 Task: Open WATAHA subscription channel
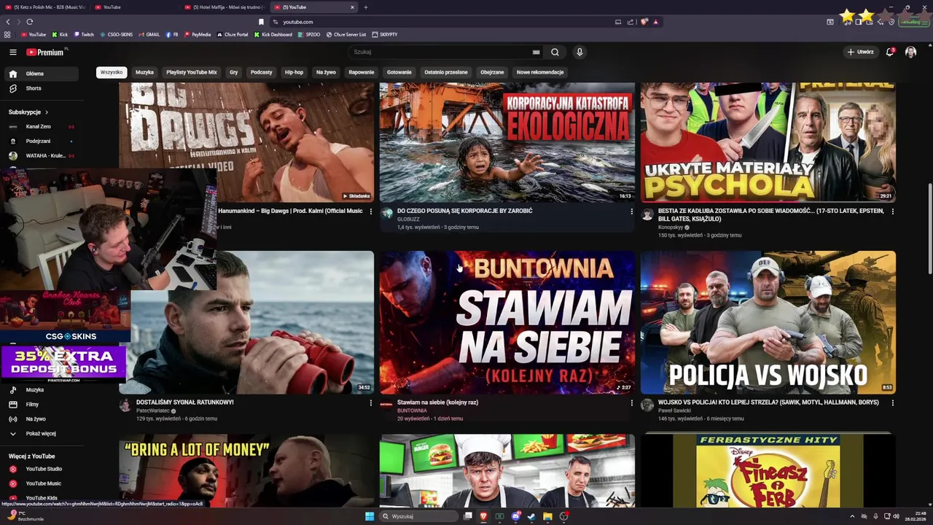point(42,155)
